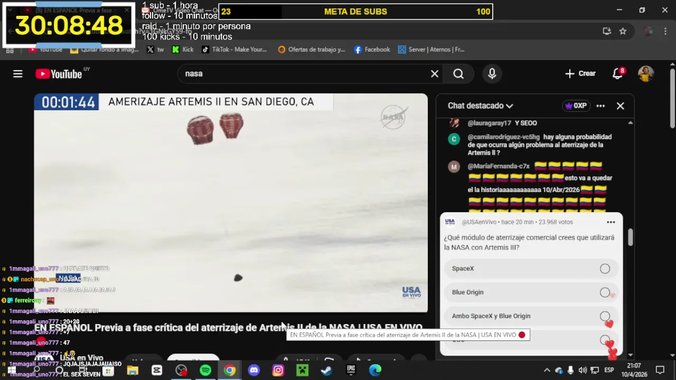
Task: Click the META DE SUBS progress bar
Action: click(355, 12)
